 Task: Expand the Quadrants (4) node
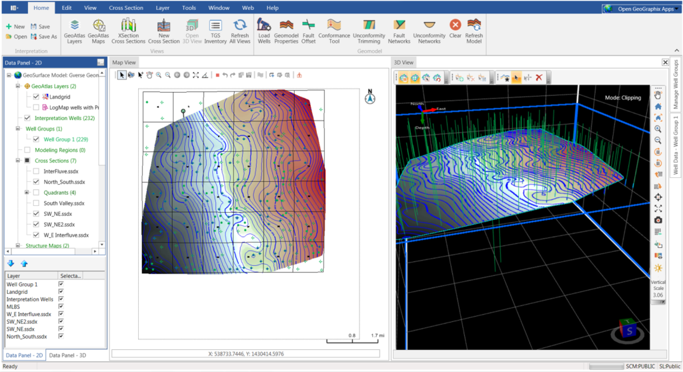tap(27, 192)
